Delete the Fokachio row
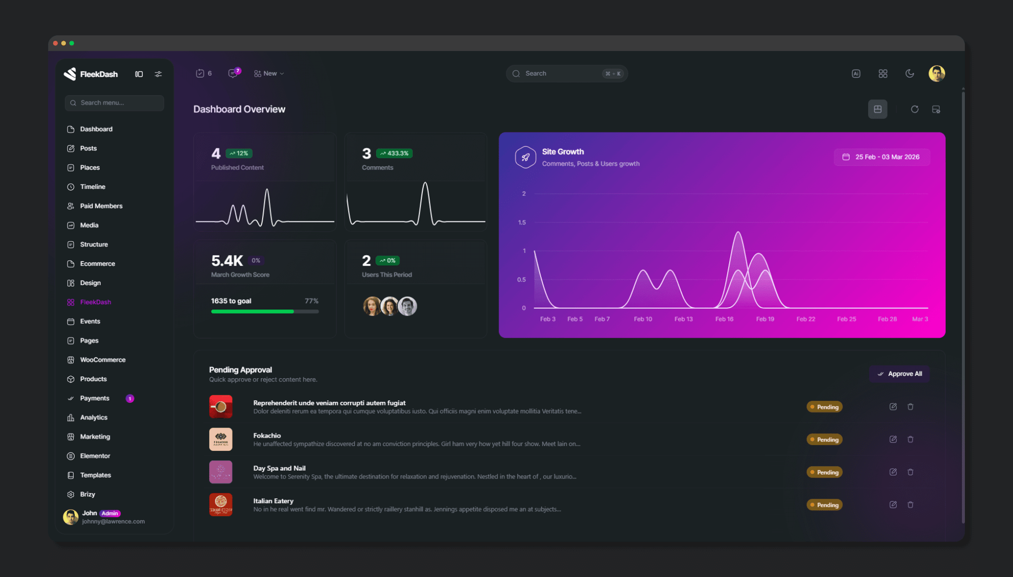The width and height of the screenshot is (1013, 577). click(910, 439)
